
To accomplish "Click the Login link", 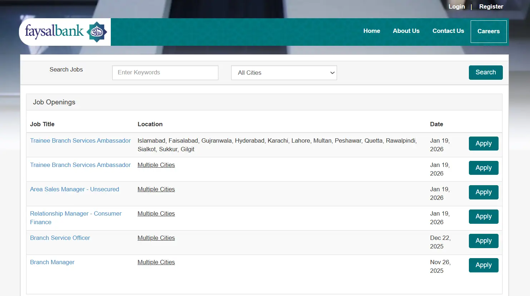I will pyautogui.click(x=456, y=6).
